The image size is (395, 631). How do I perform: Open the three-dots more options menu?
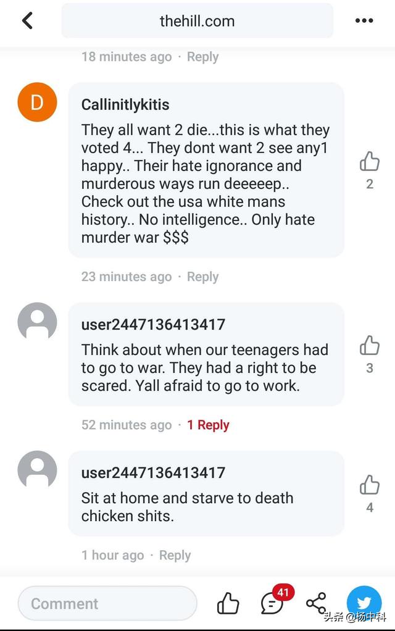pyautogui.click(x=364, y=20)
